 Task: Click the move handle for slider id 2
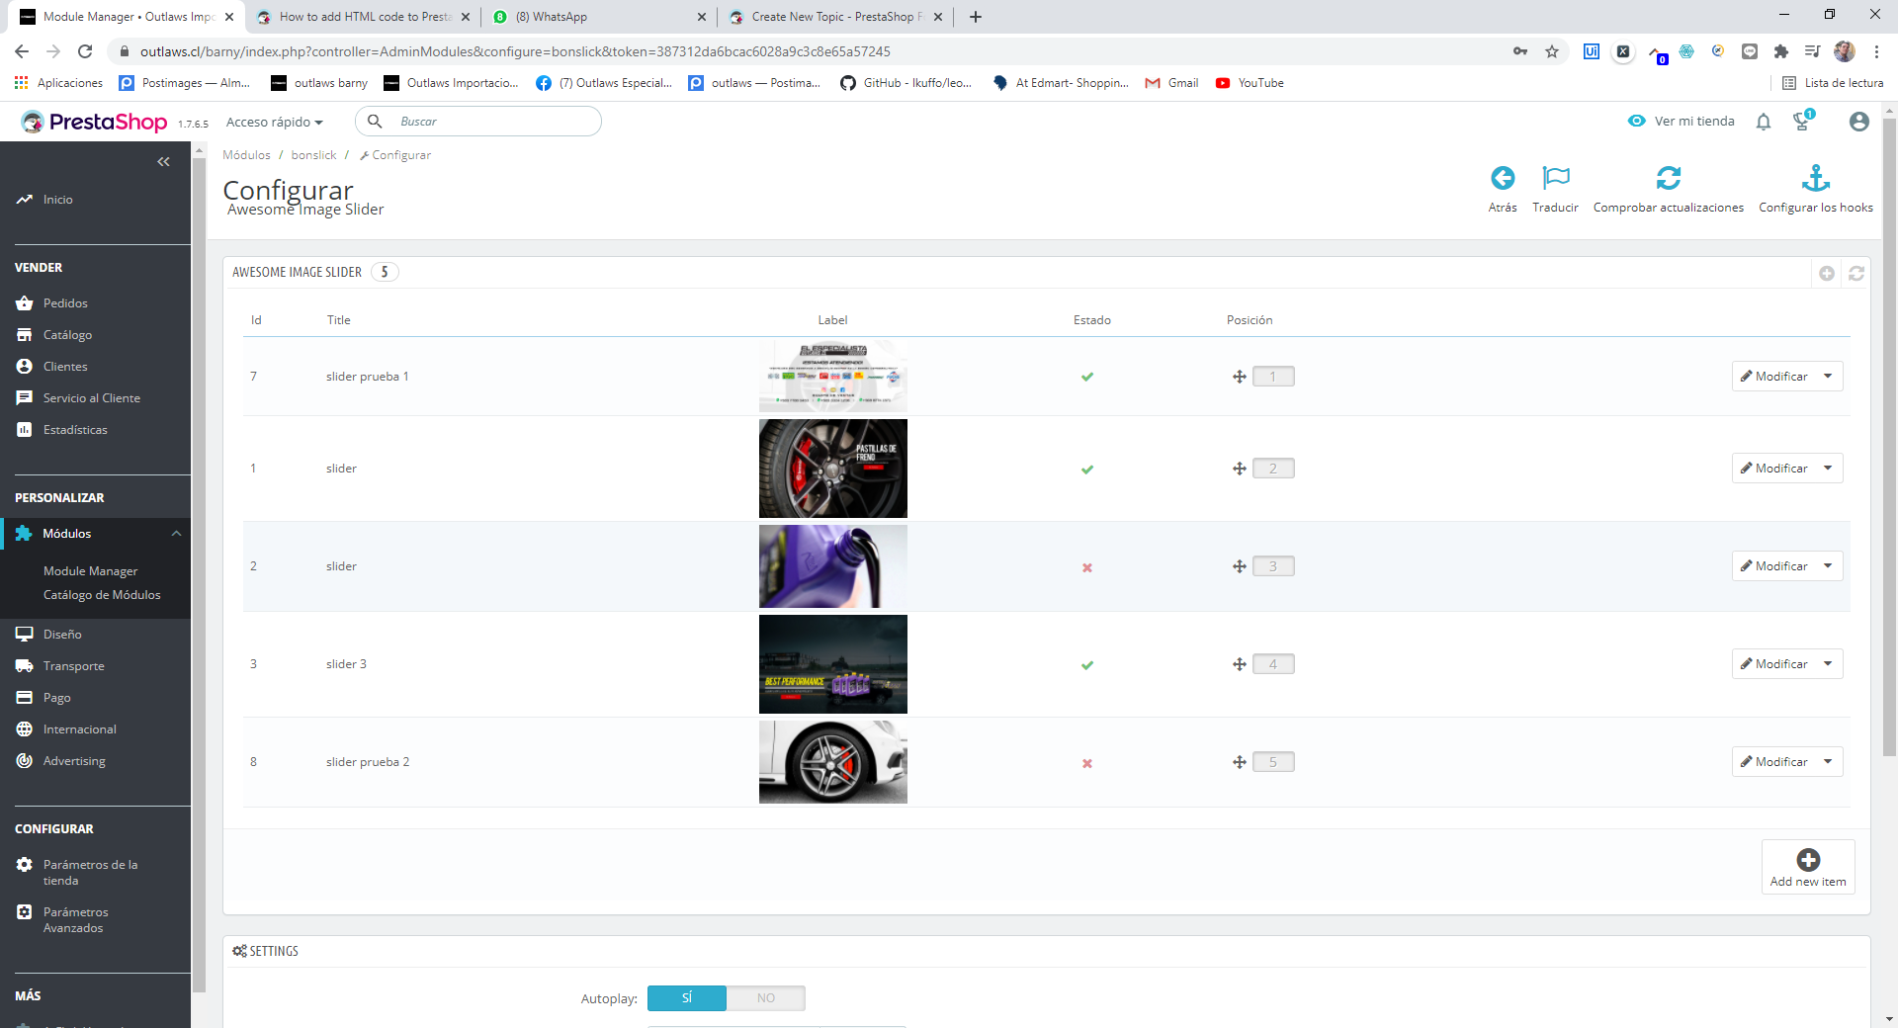tap(1240, 566)
